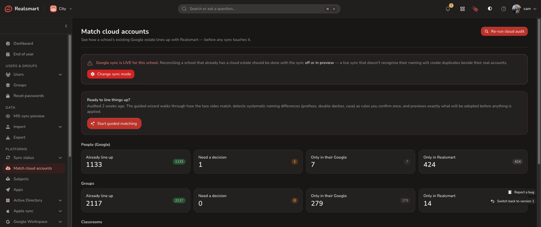Open People Only in Realsmart 424 card

click(x=473, y=162)
